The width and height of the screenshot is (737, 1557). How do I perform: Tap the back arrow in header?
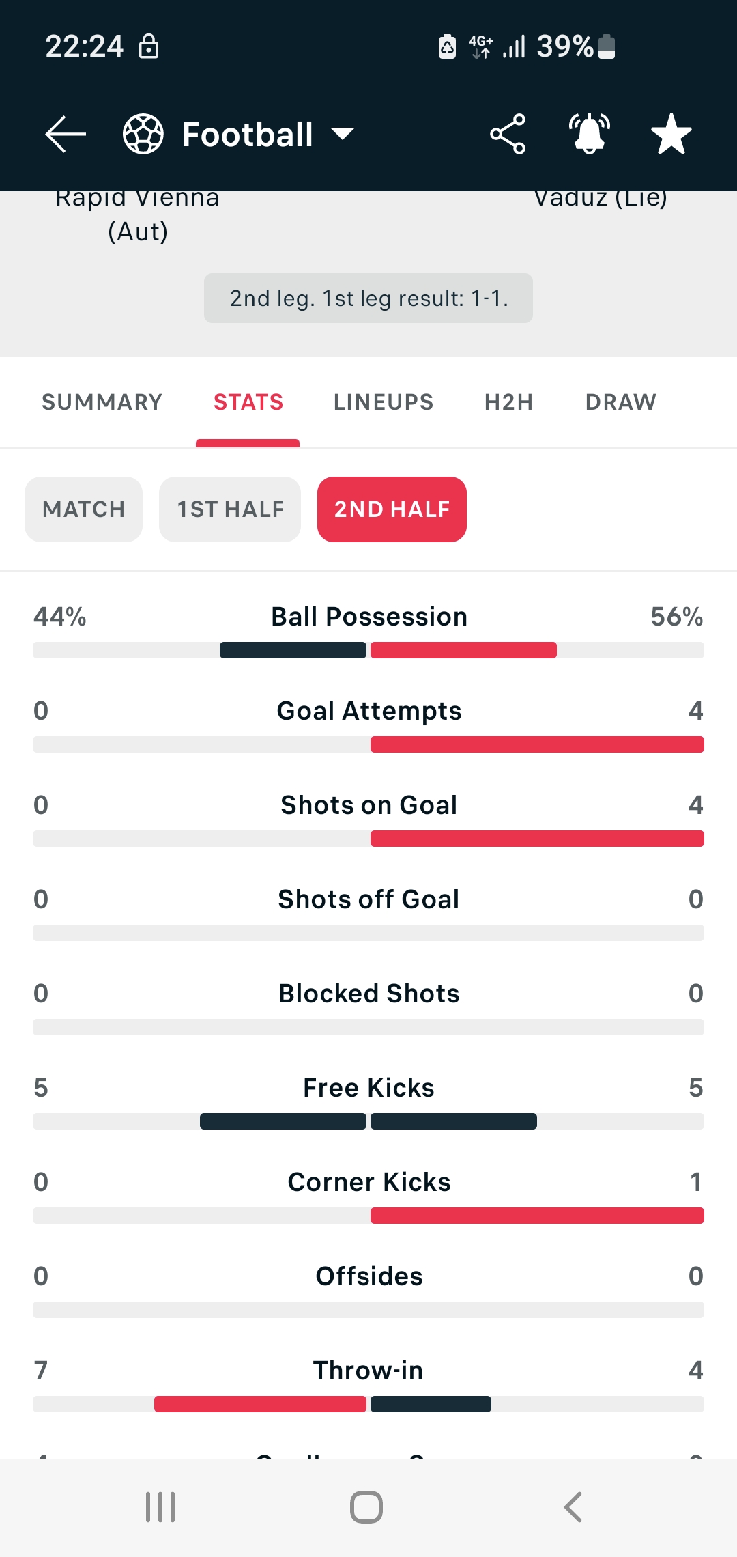tap(66, 134)
